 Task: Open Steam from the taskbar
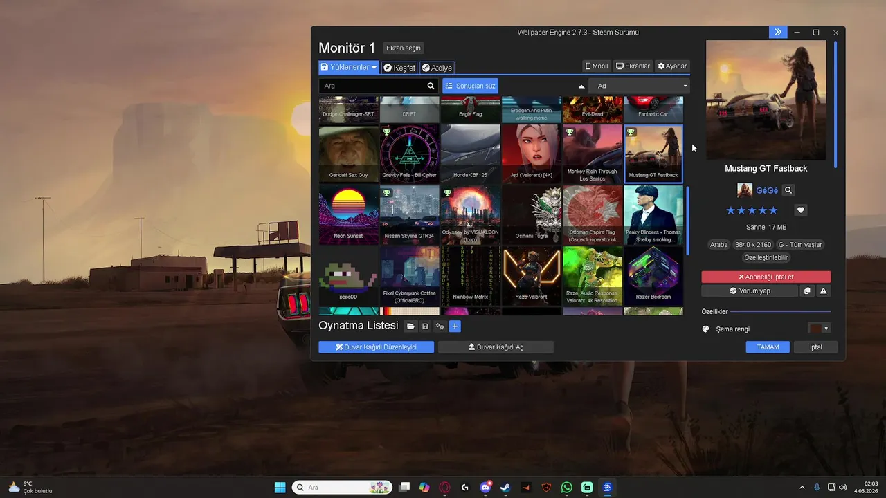pyautogui.click(x=506, y=488)
